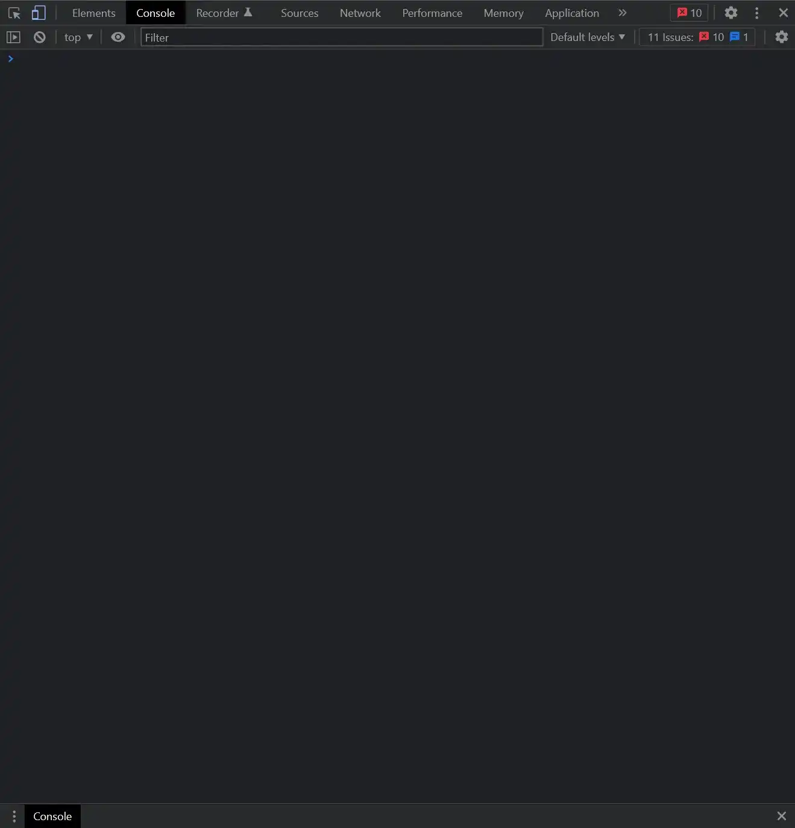
Task: Open the Sources tab
Action: pos(300,13)
